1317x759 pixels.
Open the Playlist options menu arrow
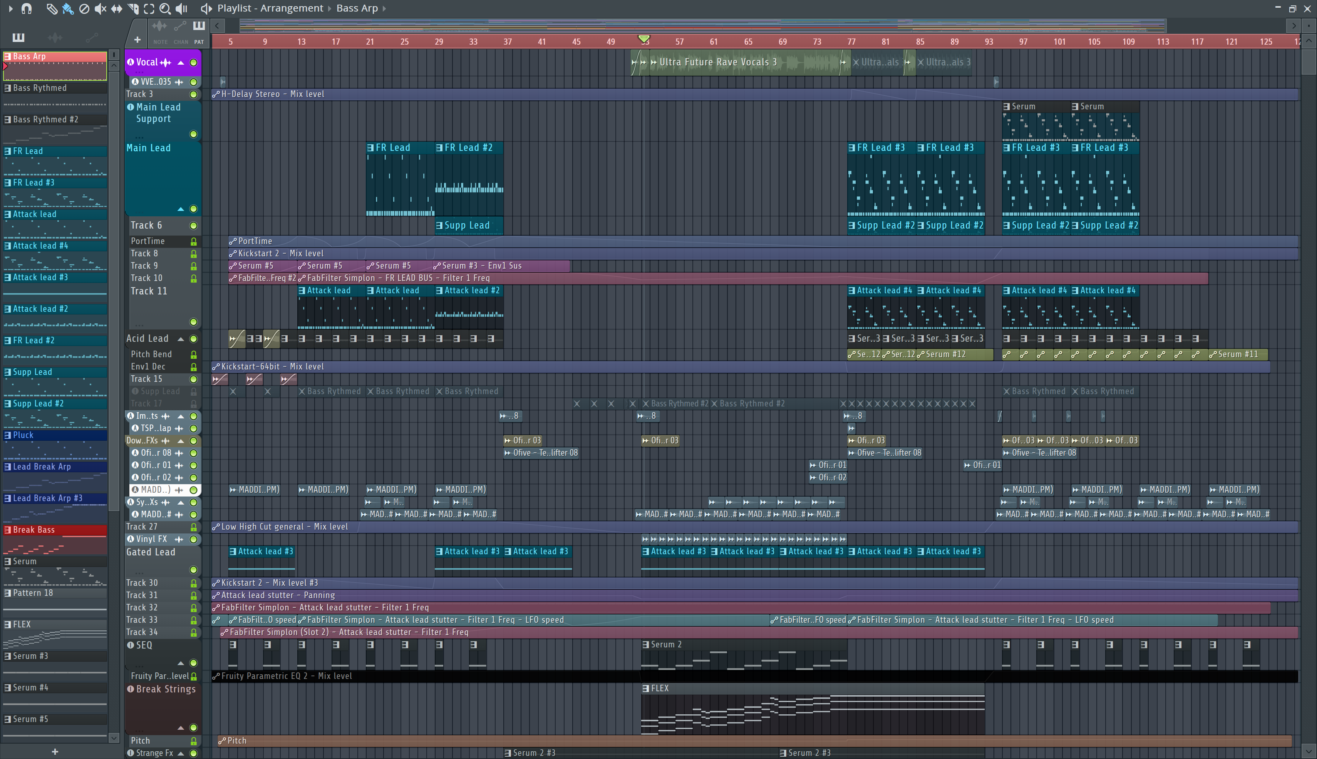(10, 8)
